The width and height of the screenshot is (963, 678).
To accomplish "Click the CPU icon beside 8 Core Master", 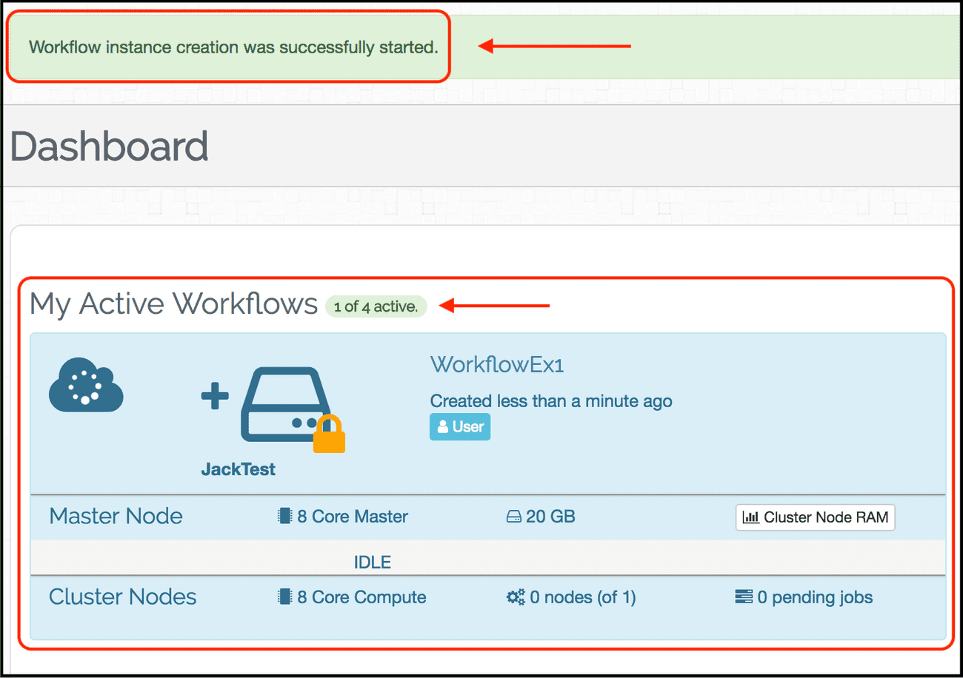I will (x=284, y=516).
